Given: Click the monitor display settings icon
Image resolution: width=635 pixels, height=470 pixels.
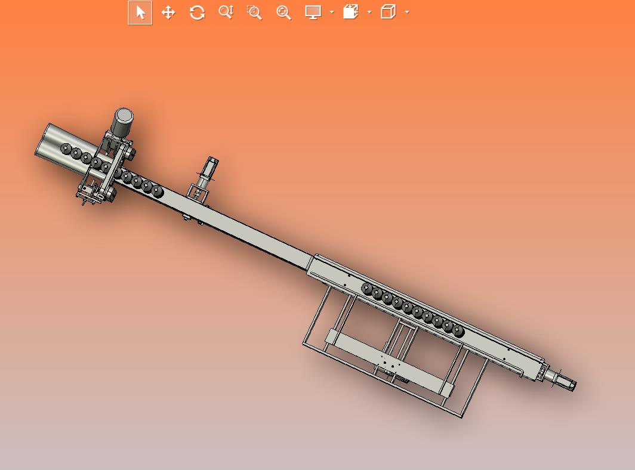Looking at the screenshot, I should click(x=313, y=12).
